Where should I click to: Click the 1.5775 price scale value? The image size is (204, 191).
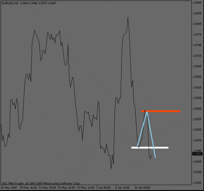197,35
